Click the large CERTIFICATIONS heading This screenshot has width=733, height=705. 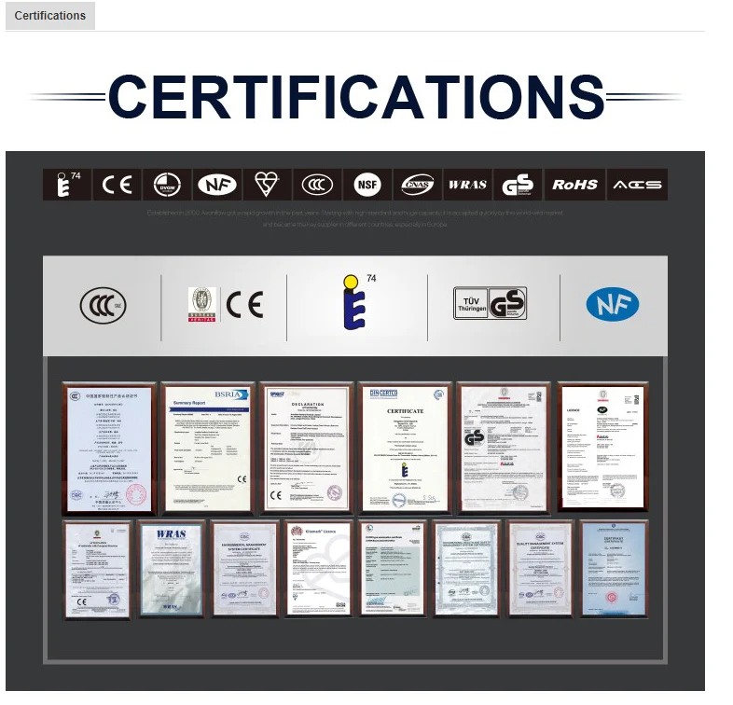pyautogui.click(x=356, y=97)
